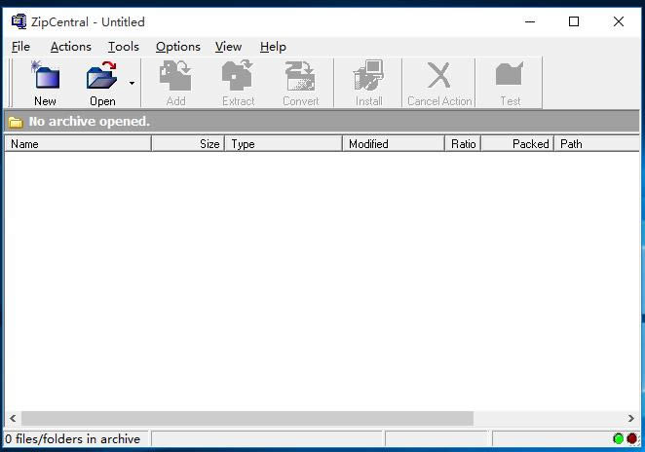Screen dimensions: 645x452
Task: Open the Actions menu
Action: point(71,47)
